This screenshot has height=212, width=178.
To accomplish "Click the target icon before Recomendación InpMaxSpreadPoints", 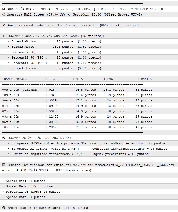I will click(4, 208).
